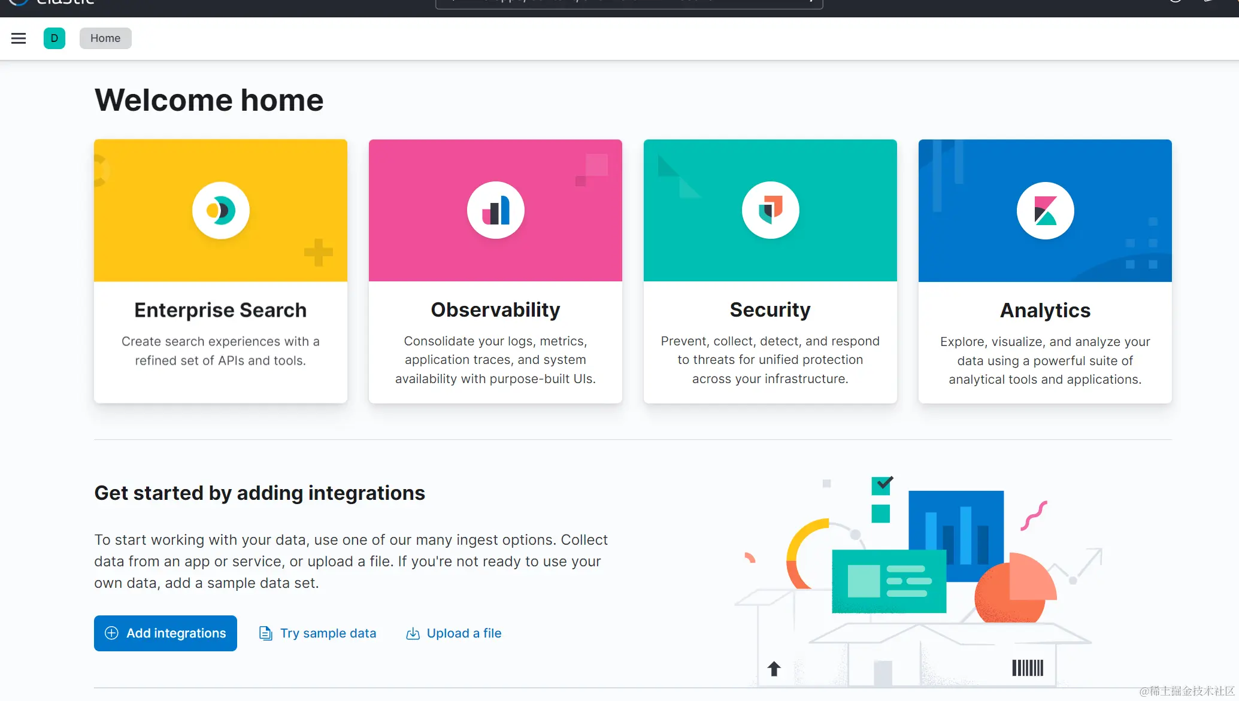The image size is (1239, 701).
Task: Click the Observability bar chart icon
Action: pyautogui.click(x=495, y=210)
